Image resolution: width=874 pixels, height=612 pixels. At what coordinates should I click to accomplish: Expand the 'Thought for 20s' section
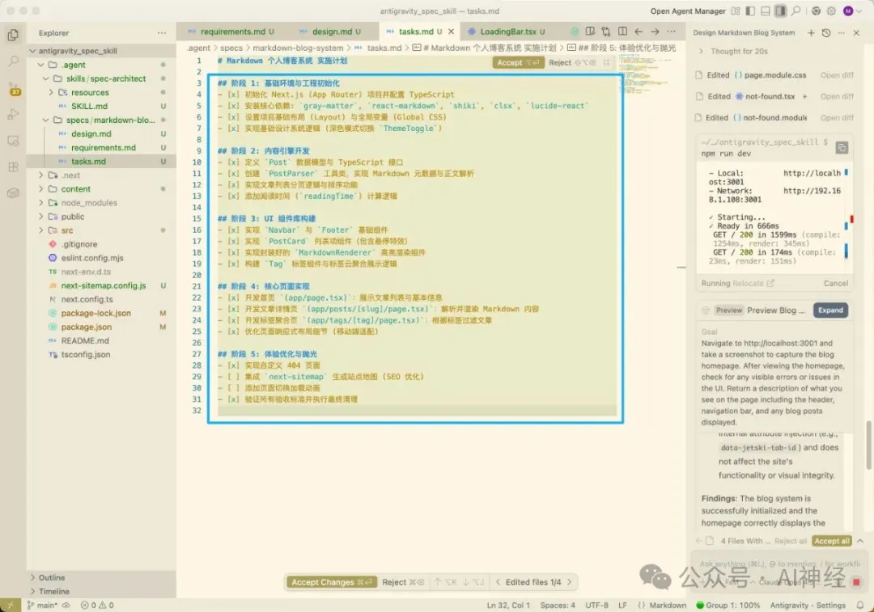[x=738, y=51]
